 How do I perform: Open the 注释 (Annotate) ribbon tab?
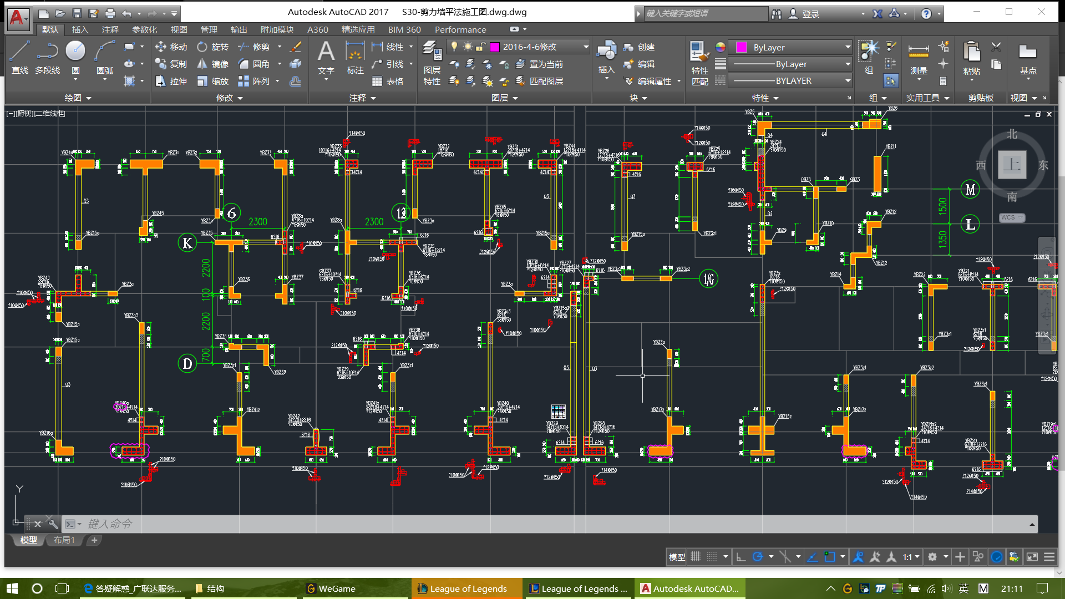[x=110, y=29]
